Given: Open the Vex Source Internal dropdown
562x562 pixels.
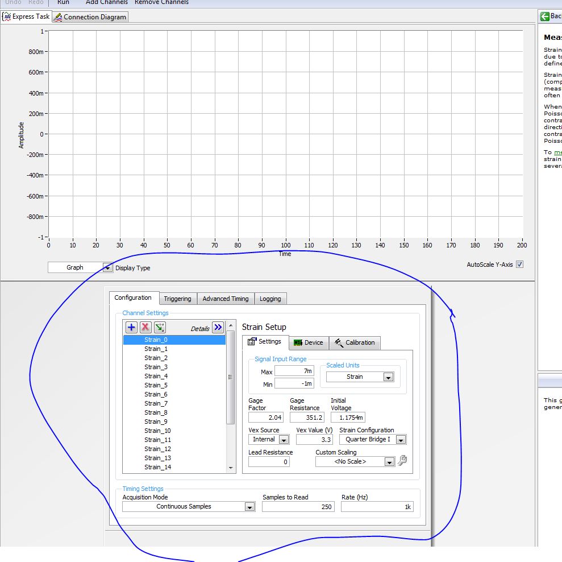Looking at the screenshot, I should [x=284, y=440].
